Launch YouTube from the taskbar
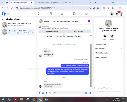Screen dimensions: 127x102 [15, 99]
